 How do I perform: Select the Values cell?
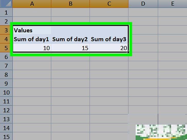(x=32, y=30)
